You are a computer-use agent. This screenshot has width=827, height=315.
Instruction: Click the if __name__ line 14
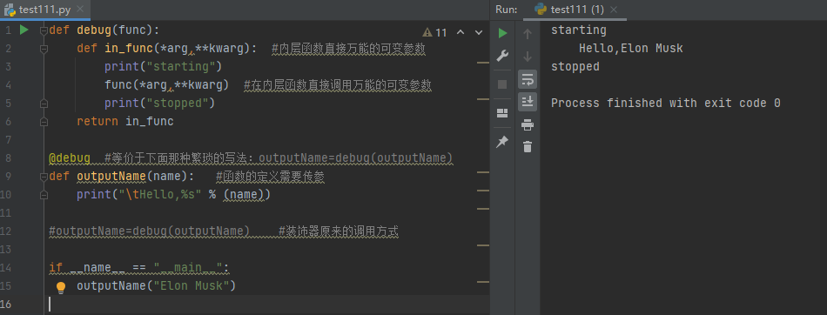(x=139, y=267)
